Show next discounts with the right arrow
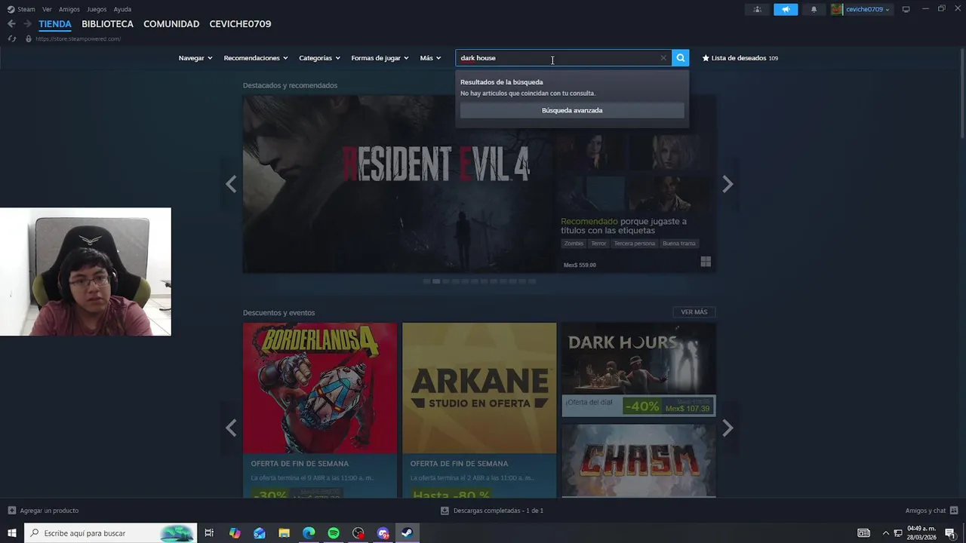966x543 pixels. [728, 428]
